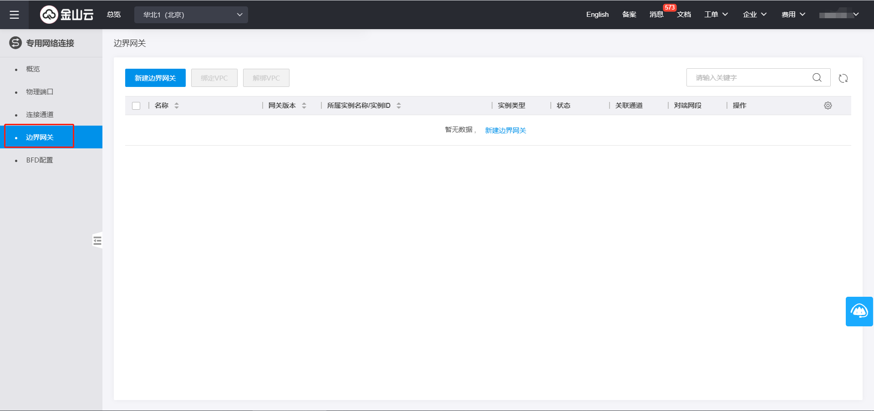Sort by 网关版本 column
Image resolution: width=874 pixels, height=411 pixels.
click(x=304, y=106)
